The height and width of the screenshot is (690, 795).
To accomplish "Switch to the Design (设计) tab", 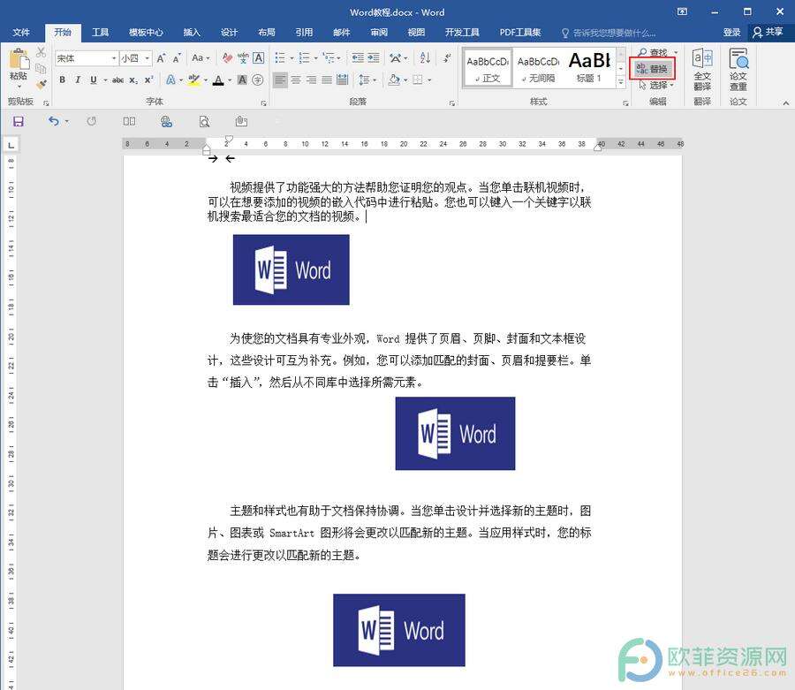I will pyautogui.click(x=229, y=33).
